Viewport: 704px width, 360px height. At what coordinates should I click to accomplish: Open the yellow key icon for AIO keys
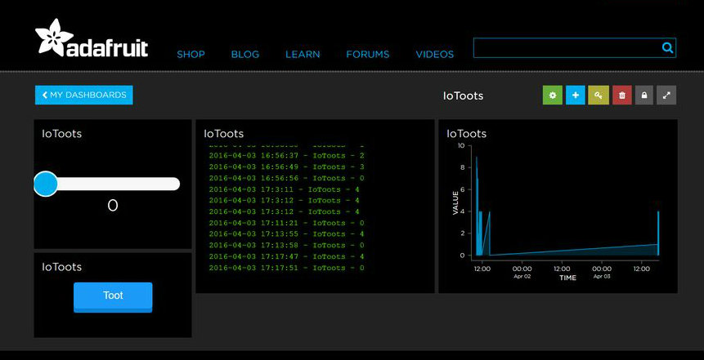[598, 95]
